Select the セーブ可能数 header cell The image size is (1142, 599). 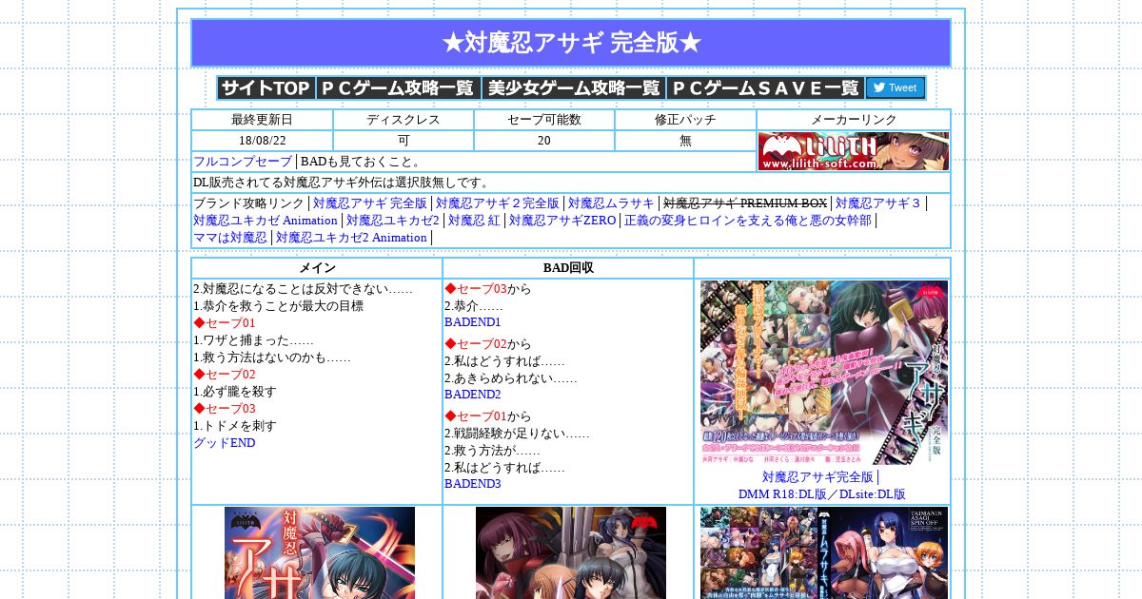(544, 120)
